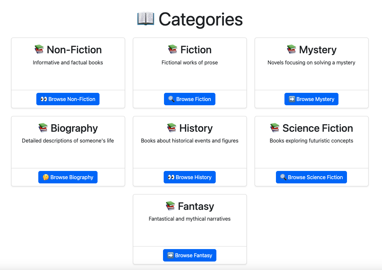
Task: Open the Browse Non-Fiction button
Action: (68, 99)
